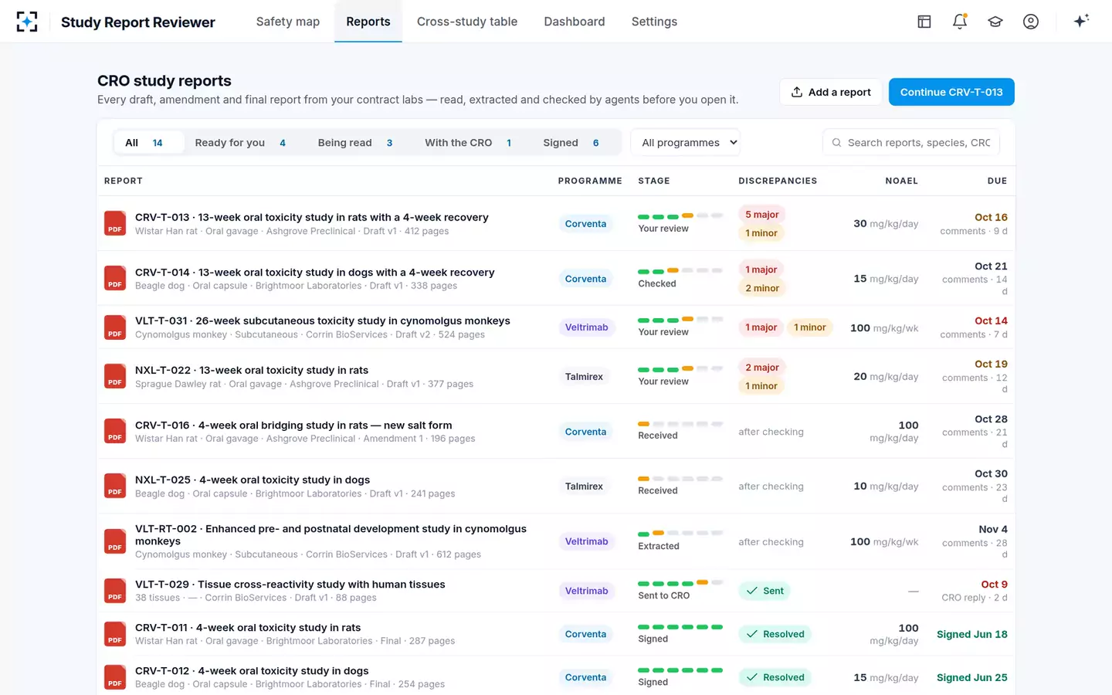1112x695 pixels.
Task: Open the Settings tab
Action: pyautogui.click(x=654, y=22)
